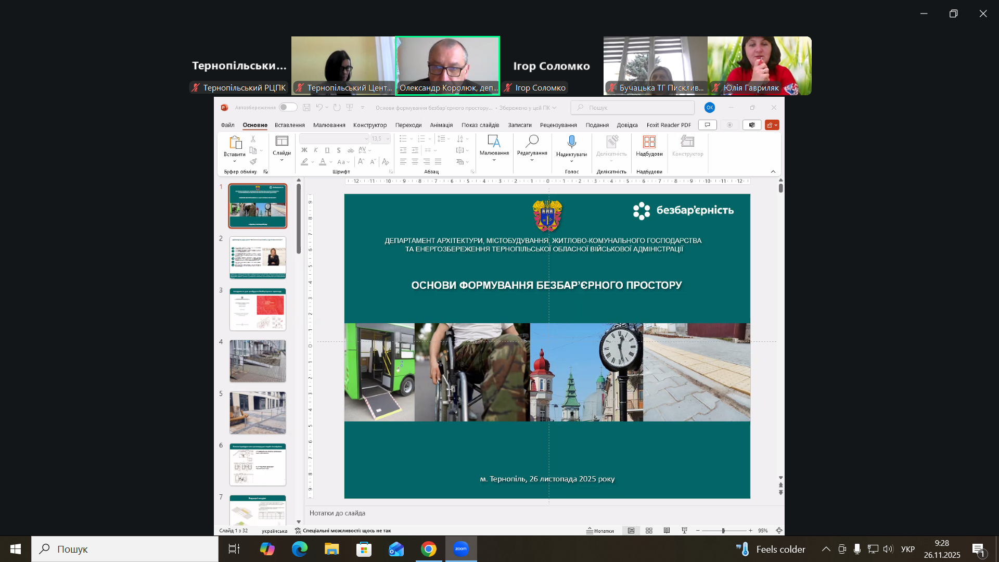
Task: Click the Ukrainian (українська) language indicator
Action: (x=274, y=531)
